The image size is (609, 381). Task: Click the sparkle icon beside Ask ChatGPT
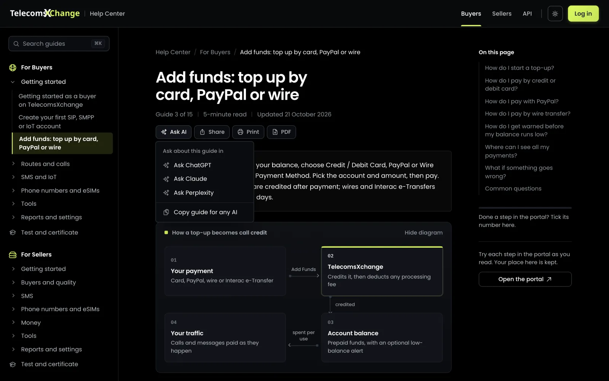point(166,165)
